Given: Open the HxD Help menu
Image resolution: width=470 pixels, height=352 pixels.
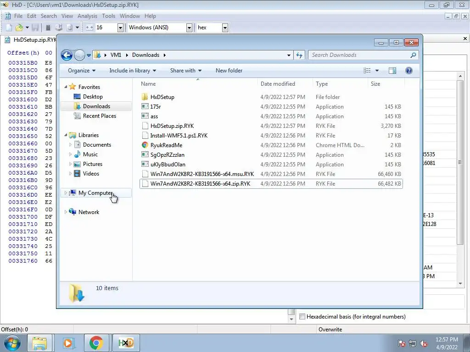Looking at the screenshot, I should point(150,16).
